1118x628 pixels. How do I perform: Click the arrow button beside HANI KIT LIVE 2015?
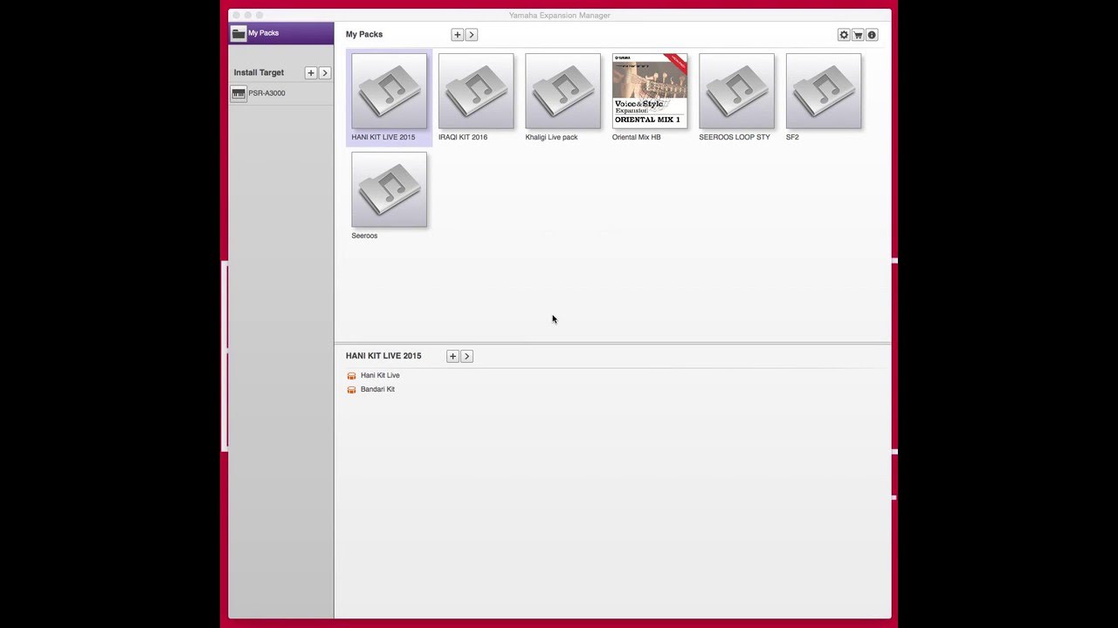click(466, 356)
